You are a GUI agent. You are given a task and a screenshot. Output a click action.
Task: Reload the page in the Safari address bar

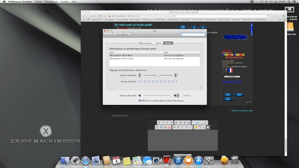[x=268, y=16]
